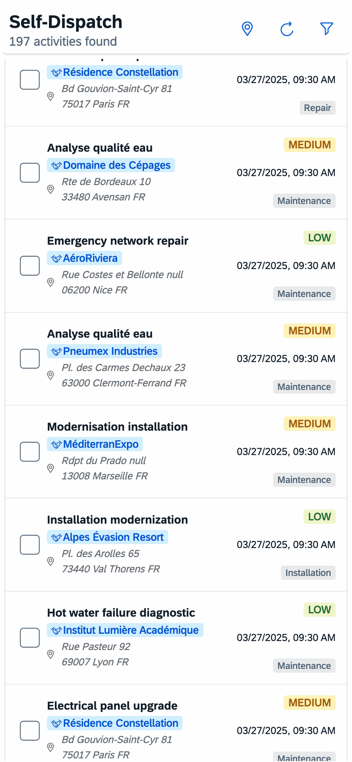Click location pin beside Rdpt du Prado
The width and height of the screenshot is (352, 762).
click(x=50, y=468)
